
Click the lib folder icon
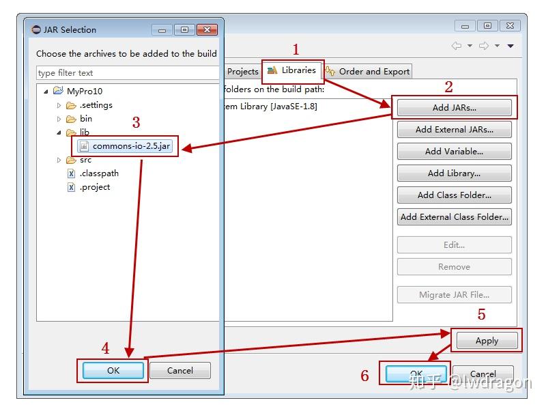71,132
